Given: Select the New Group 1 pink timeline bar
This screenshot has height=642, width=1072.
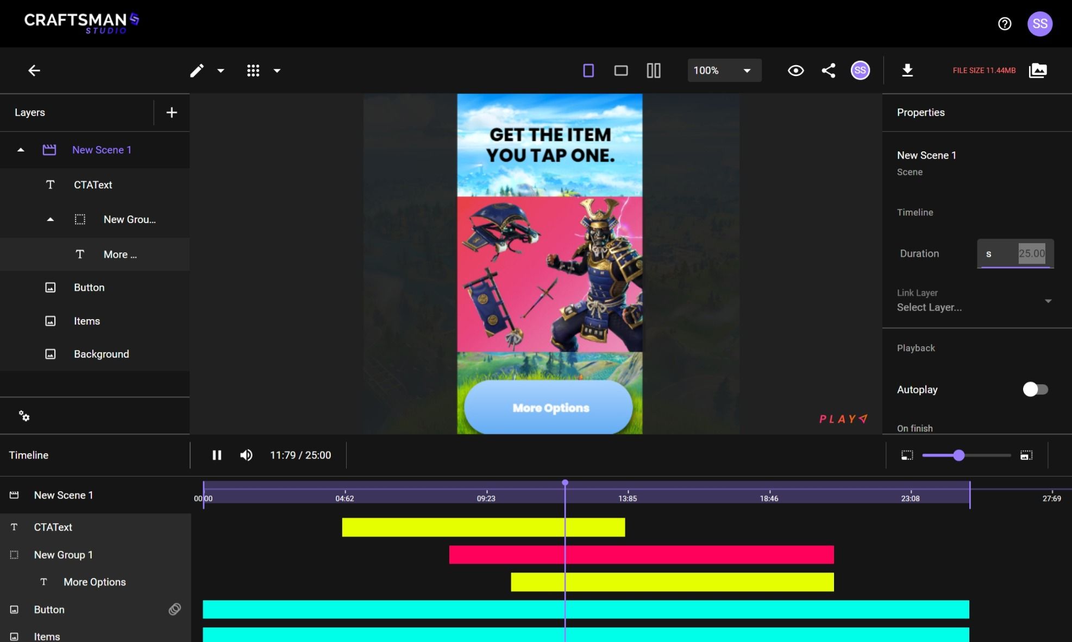Looking at the screenshot, I should 642,555.
